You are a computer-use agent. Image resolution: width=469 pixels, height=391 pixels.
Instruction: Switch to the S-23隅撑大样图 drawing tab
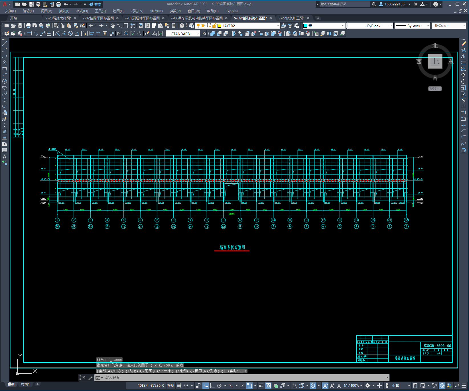click(x=58, y=18)
